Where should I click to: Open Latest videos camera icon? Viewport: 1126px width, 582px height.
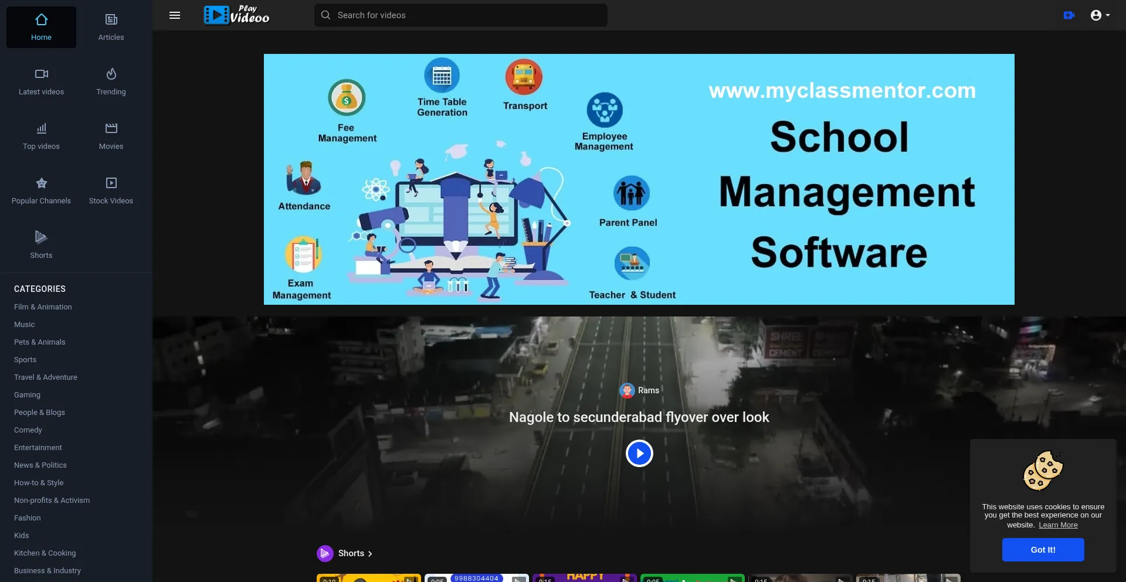41,74
